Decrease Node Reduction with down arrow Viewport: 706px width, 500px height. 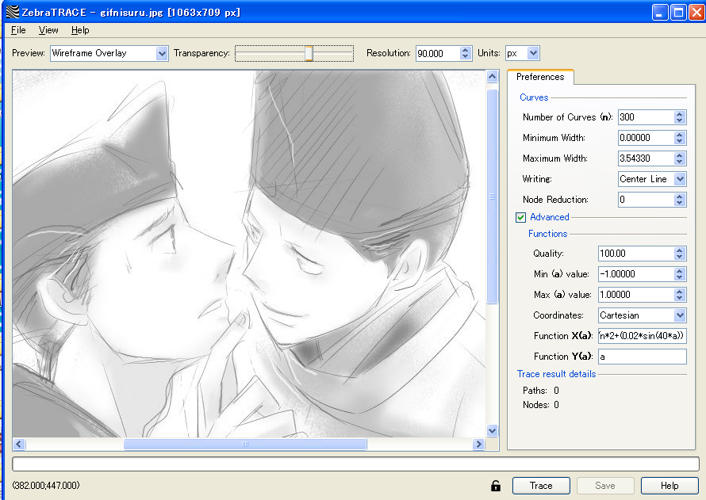[x=680, y=203]
